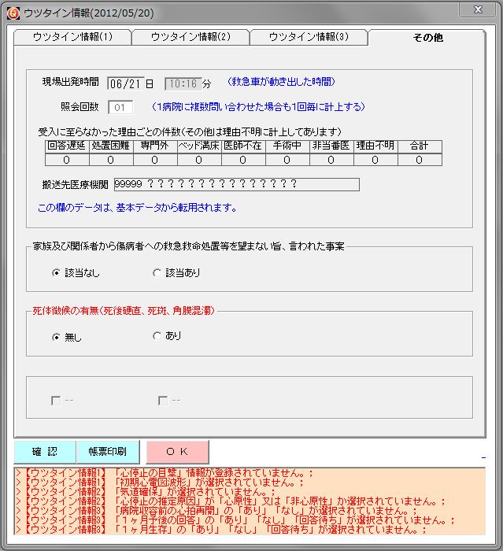Select the その他 tab

(427, 38)
